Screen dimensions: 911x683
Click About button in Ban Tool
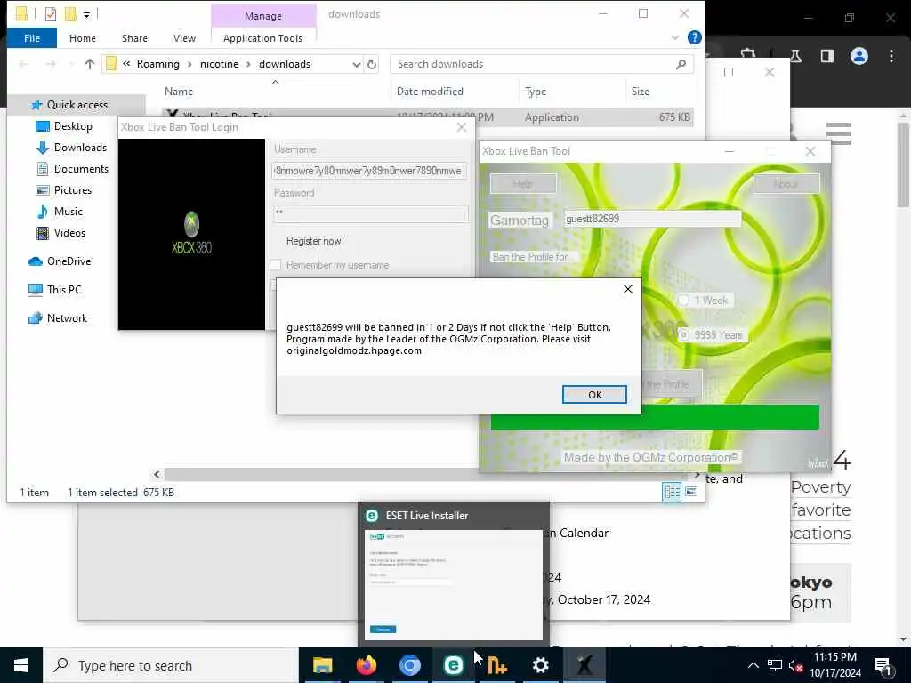point(786,184)
